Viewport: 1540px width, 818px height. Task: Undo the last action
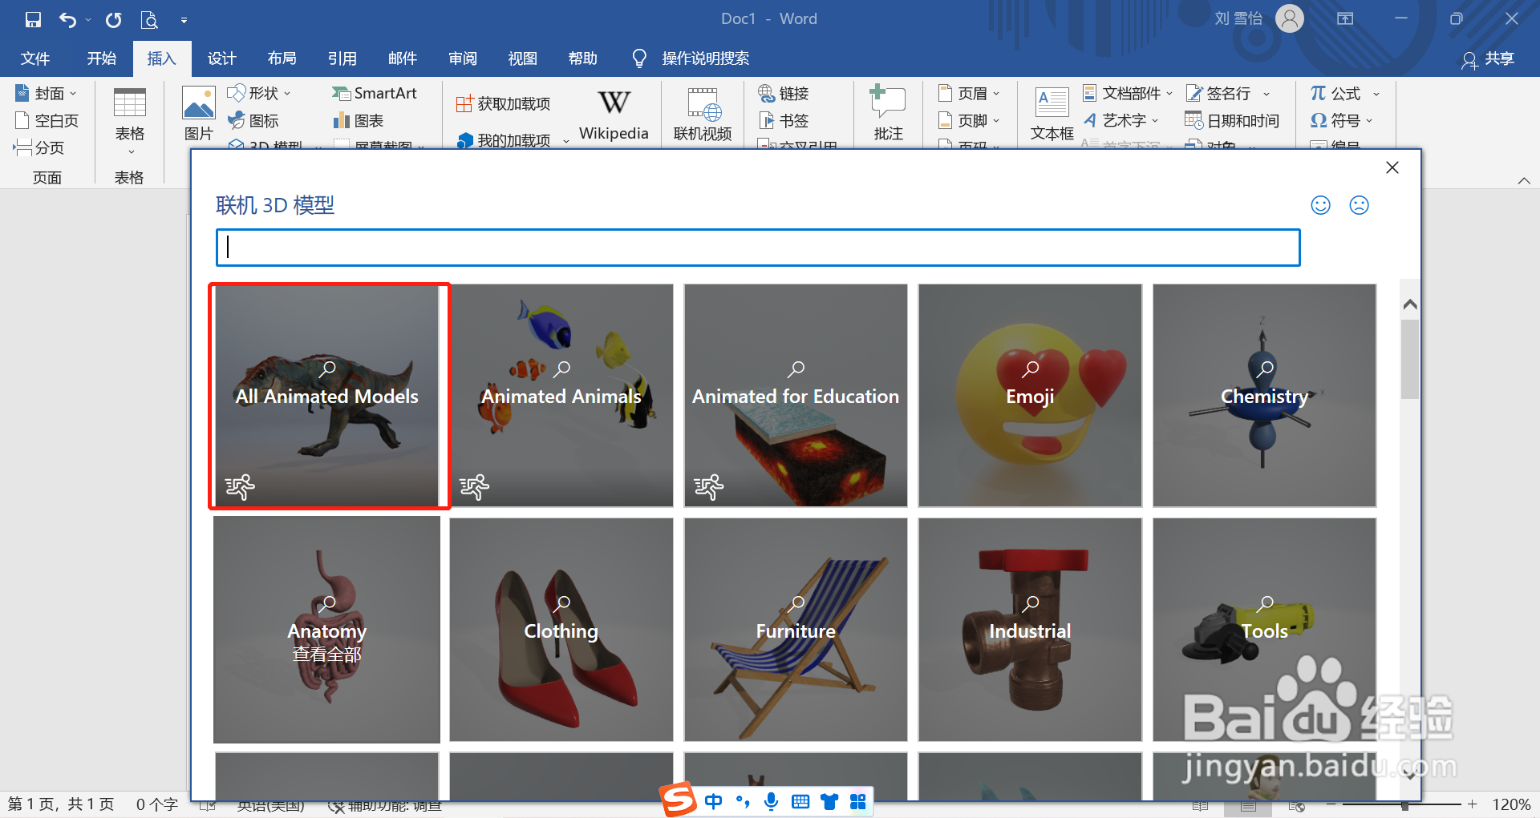pos(68,19)
